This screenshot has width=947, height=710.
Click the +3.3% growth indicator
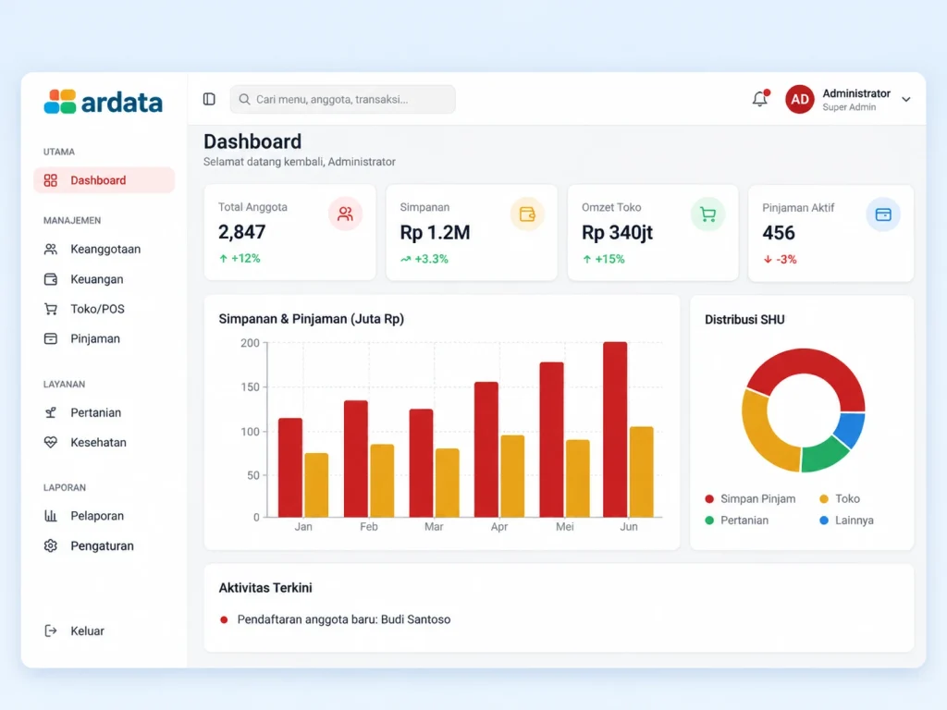coord(424,259)
